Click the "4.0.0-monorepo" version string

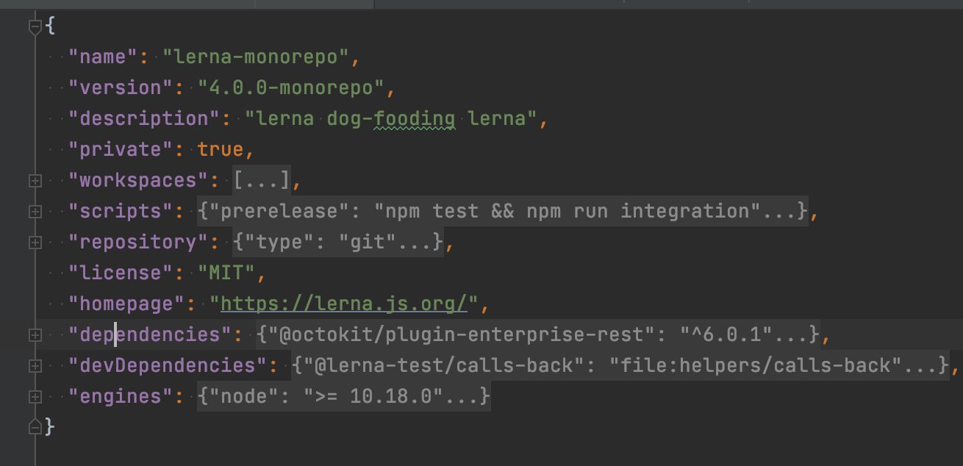click(x=290, y=87)
